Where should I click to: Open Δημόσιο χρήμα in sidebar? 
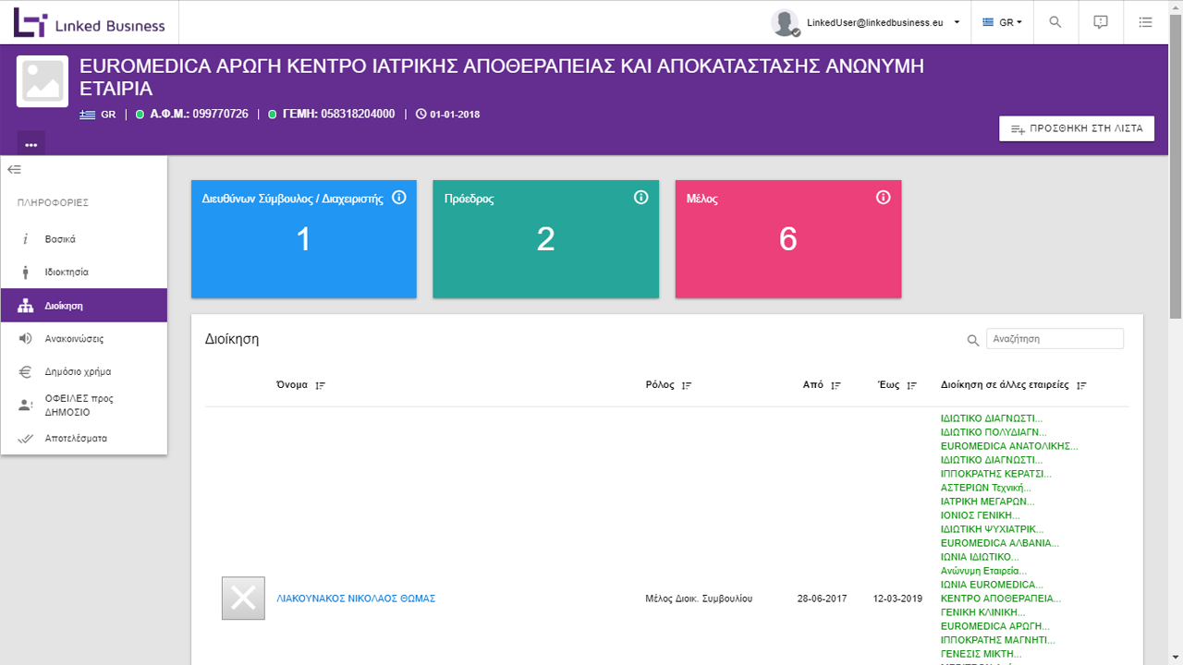[84, 372]
